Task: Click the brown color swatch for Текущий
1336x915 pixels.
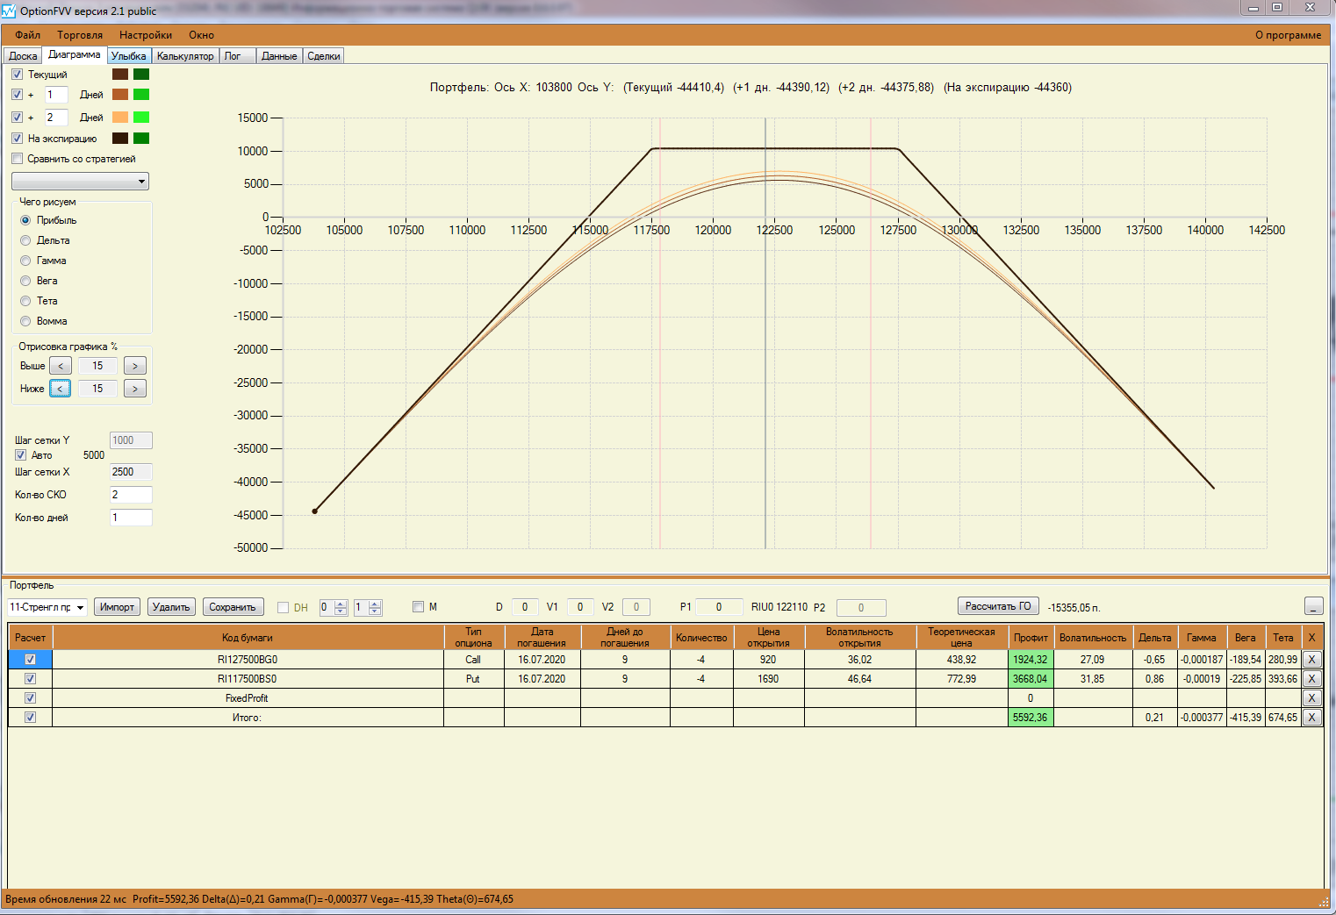Action: pos(120,75)
